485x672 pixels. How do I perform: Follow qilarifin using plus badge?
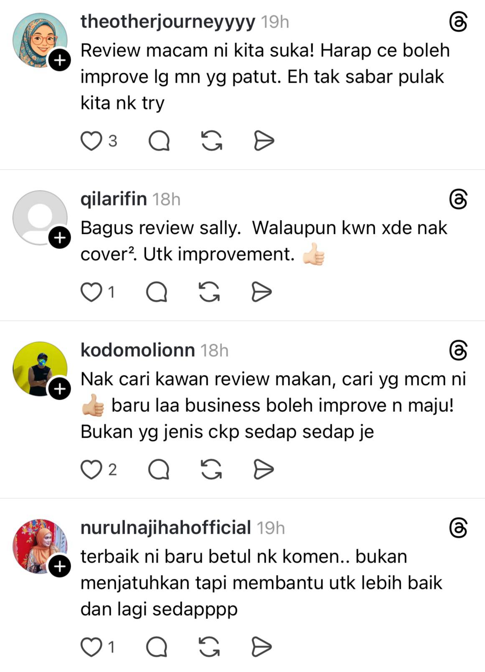point(60,238)
